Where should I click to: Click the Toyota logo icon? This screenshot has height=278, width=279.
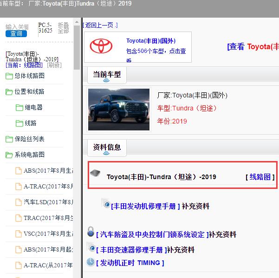click(101, 46)
